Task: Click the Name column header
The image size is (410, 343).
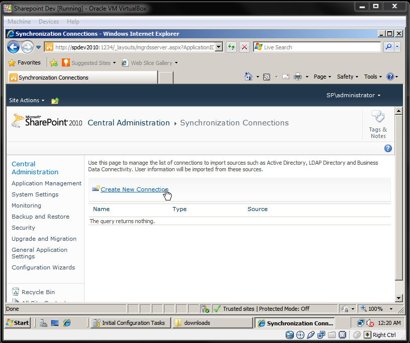Action: point(102,209)
